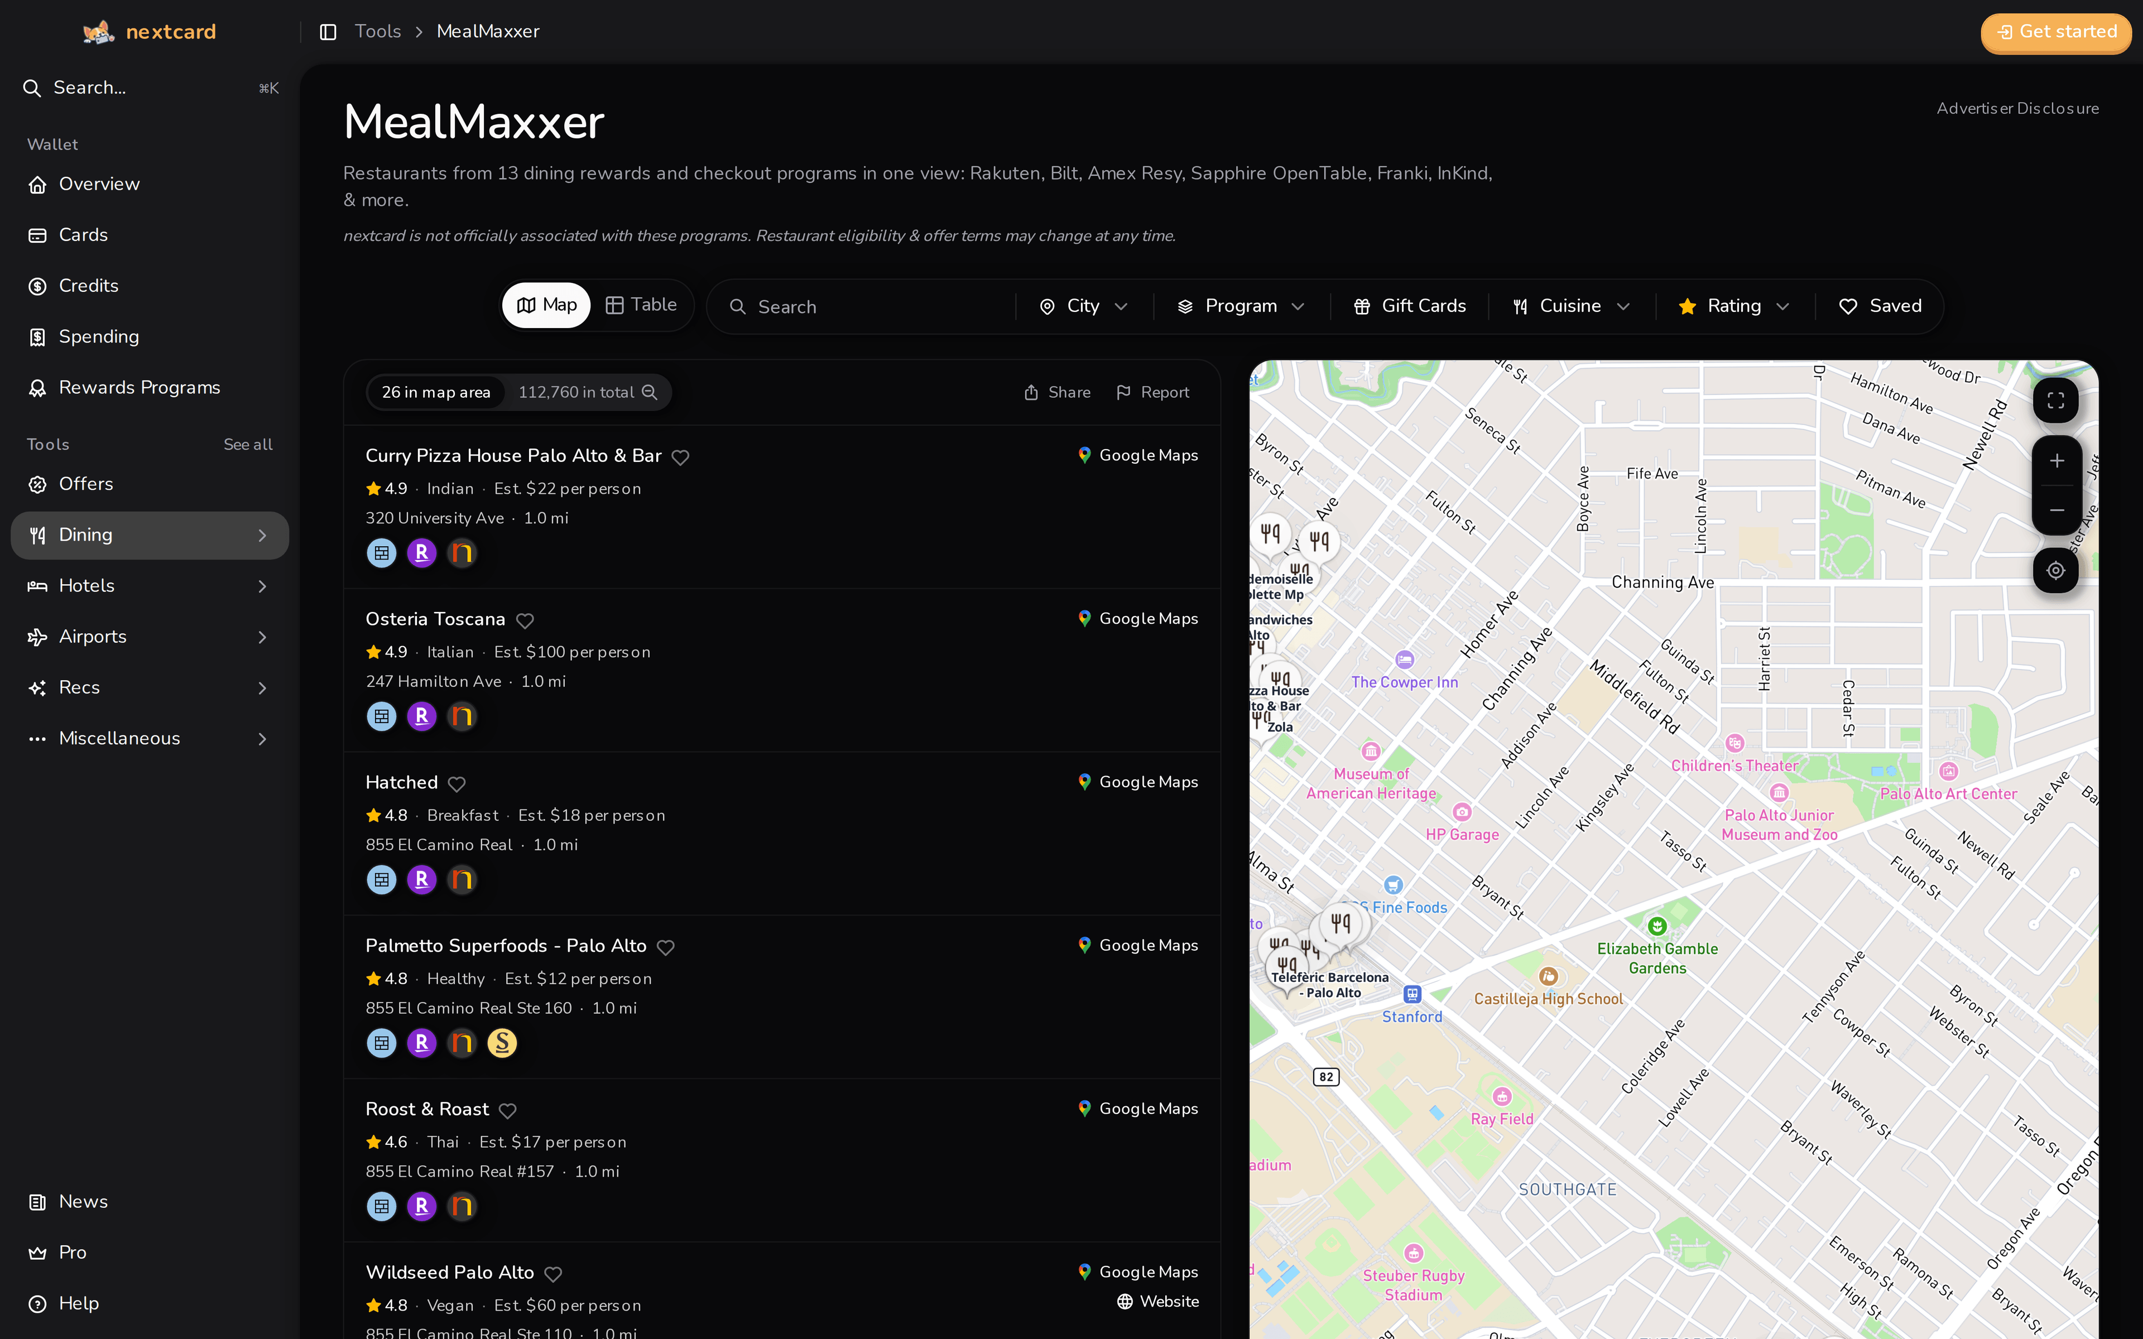Open News from the sidebar

pos(150,1202)
